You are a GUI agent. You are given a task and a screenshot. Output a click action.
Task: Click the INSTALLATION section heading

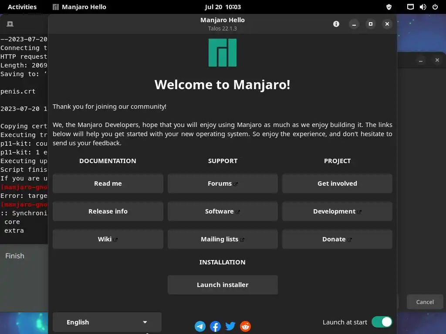pyautogui.click(x=223, y=262)
